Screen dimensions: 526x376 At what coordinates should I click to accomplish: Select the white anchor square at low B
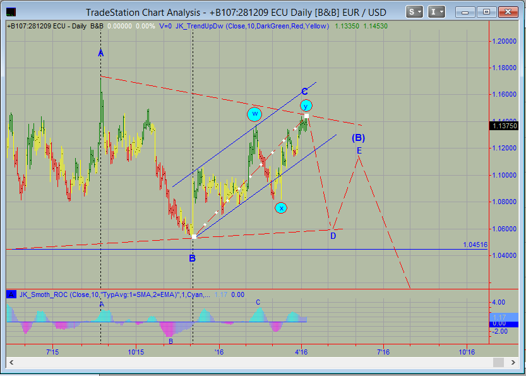click(x=194, y=236)
